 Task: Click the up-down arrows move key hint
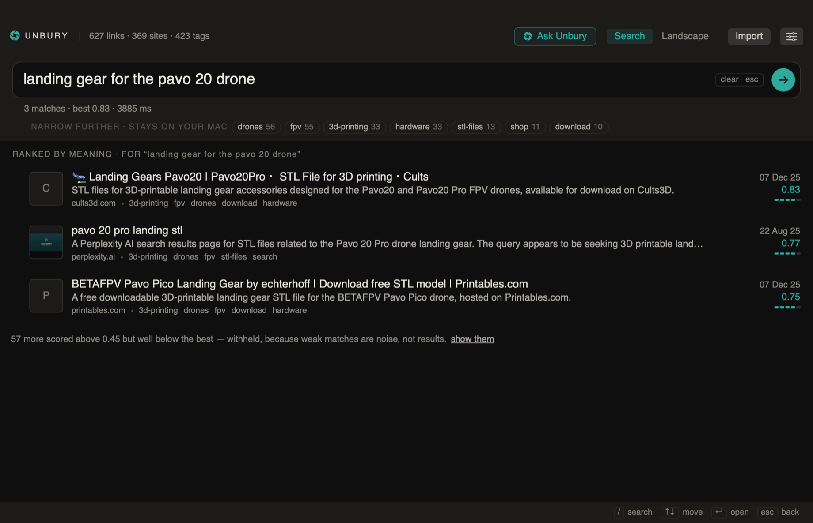point(669,512)
